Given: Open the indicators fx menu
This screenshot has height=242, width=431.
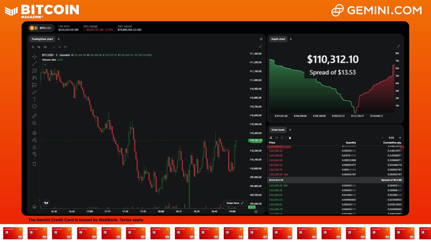Looking at the screenshot, I should 33,47.
